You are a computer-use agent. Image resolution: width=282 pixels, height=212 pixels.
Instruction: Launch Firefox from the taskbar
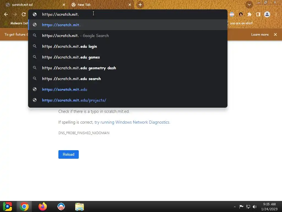click(43, 206)
